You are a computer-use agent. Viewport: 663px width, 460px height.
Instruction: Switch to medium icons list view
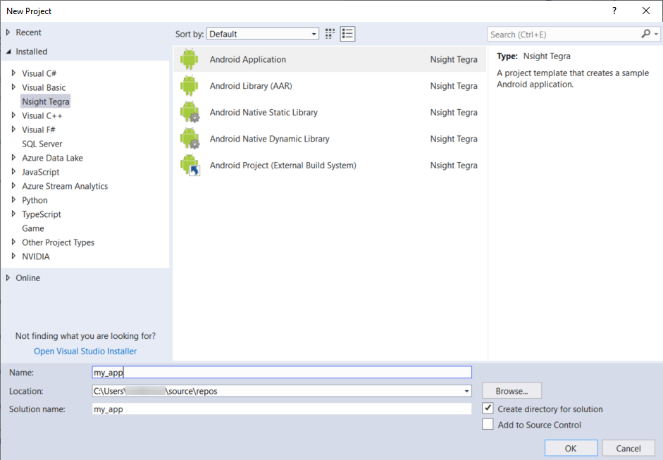pyautogui.click(x=347, y=34)
